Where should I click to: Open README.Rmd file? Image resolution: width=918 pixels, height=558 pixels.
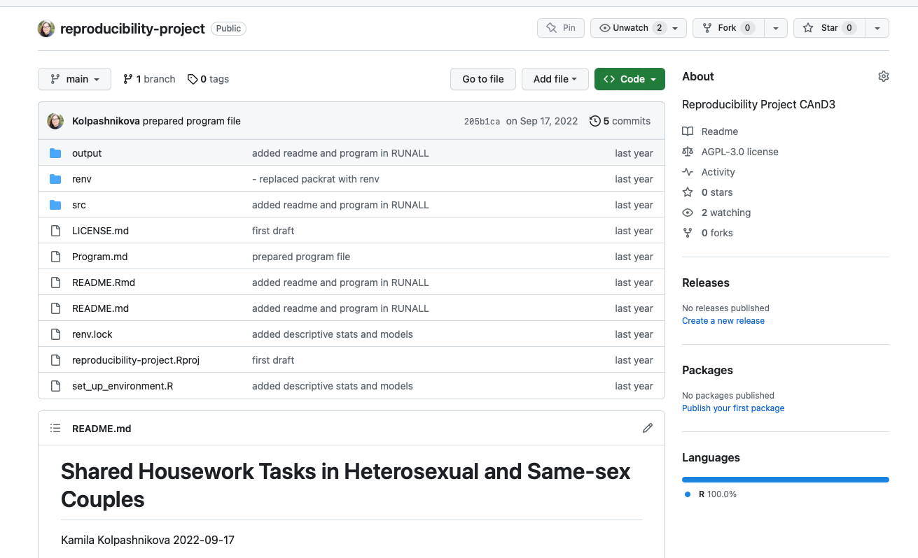tap(104, 282)
